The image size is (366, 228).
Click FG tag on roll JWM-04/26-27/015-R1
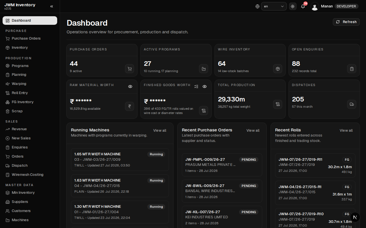click(x=347, y=187)
